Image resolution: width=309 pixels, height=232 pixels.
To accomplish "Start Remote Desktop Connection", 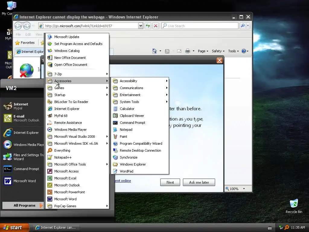I will [140, 150].
